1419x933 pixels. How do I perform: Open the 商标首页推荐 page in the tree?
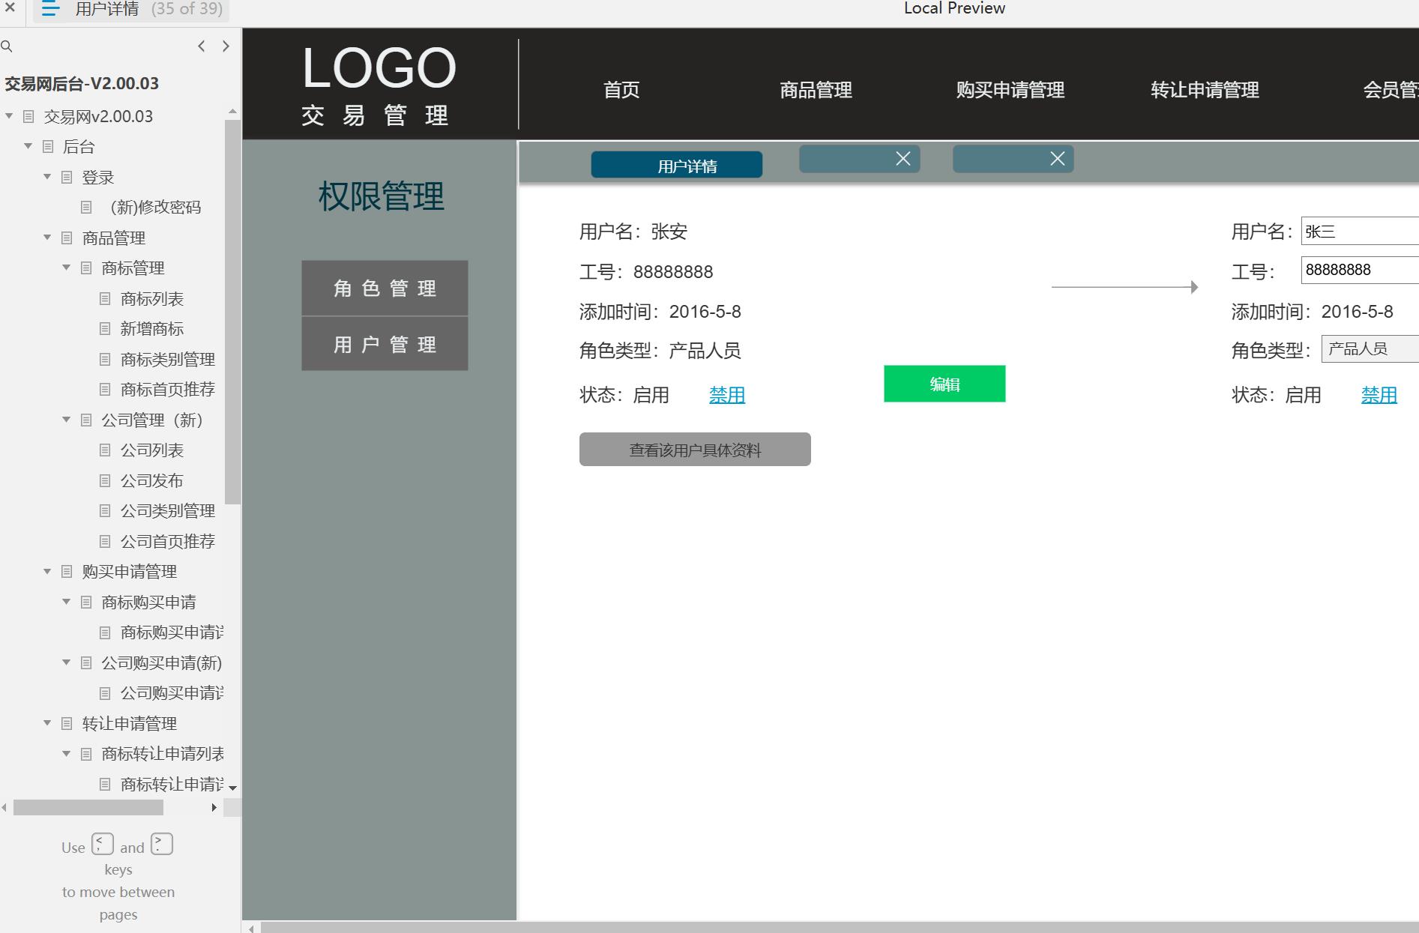[168, 390]
